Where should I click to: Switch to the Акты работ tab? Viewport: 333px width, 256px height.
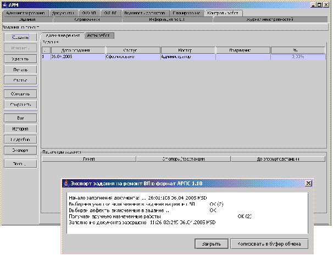click(x=99, y=36)
